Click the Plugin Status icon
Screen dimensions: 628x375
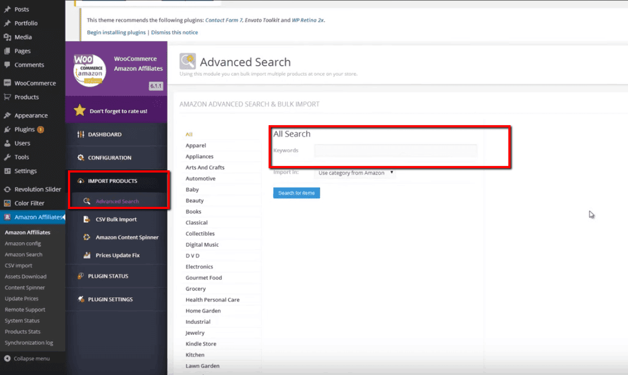click(x=80, y=276)
